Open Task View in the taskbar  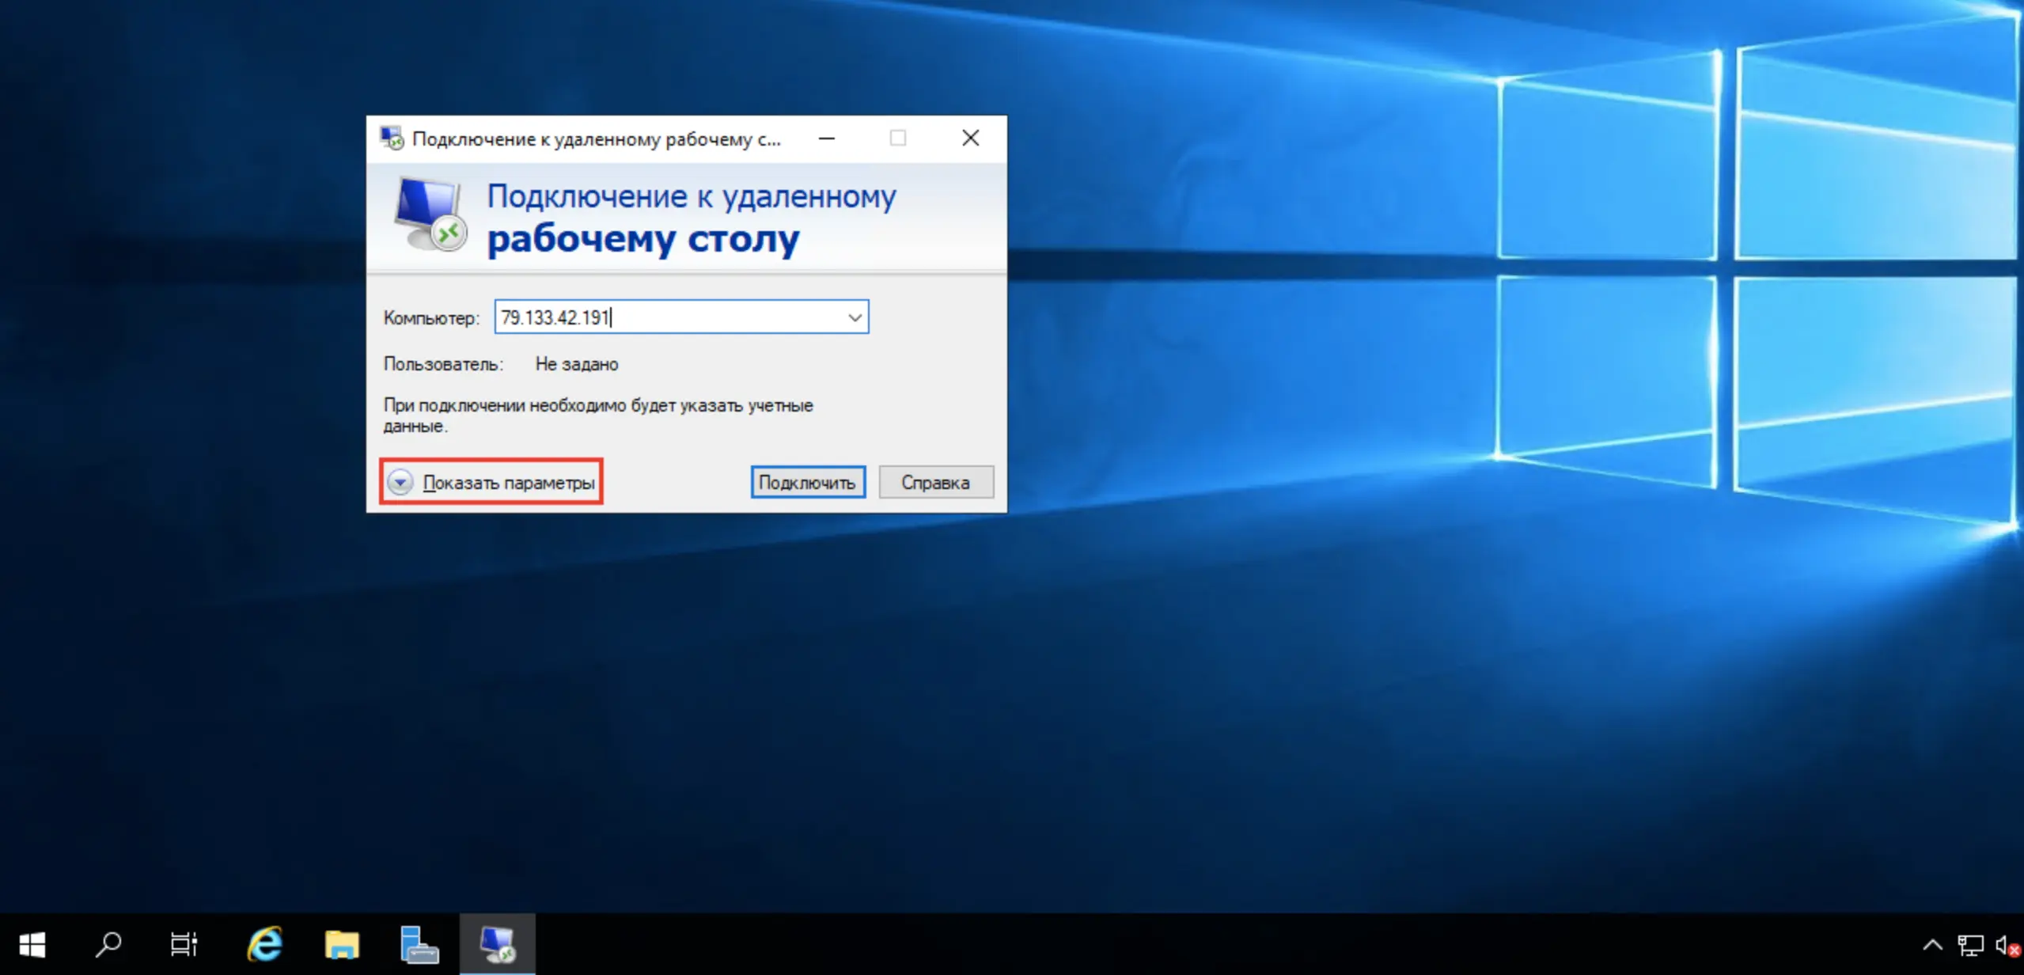point(184,944)
